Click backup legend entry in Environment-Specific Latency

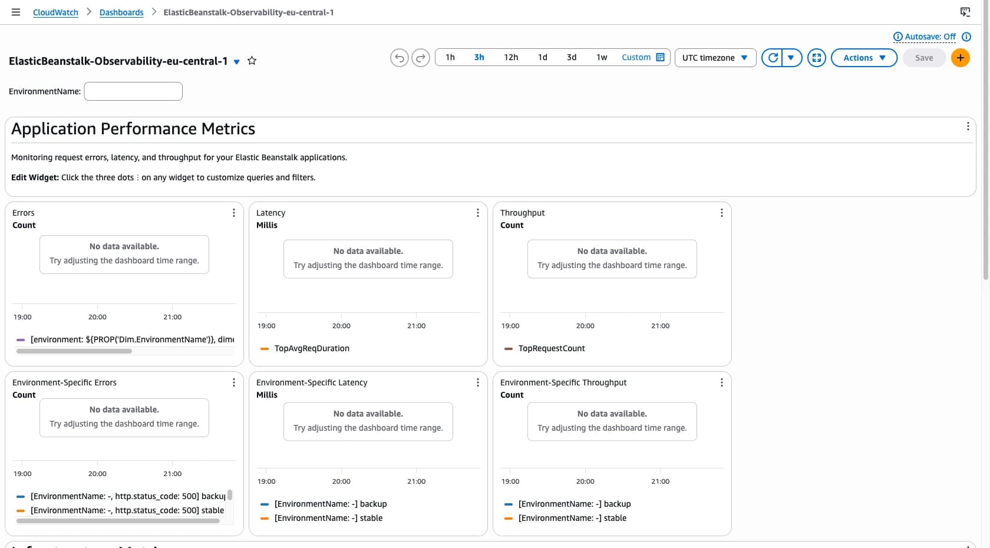coord(331,504)
